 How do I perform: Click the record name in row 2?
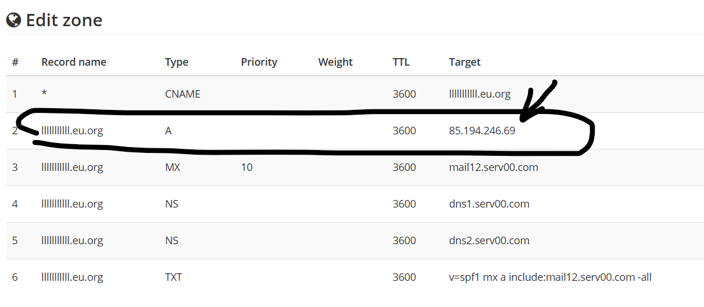pyautogui.click(x=72, y=131)
